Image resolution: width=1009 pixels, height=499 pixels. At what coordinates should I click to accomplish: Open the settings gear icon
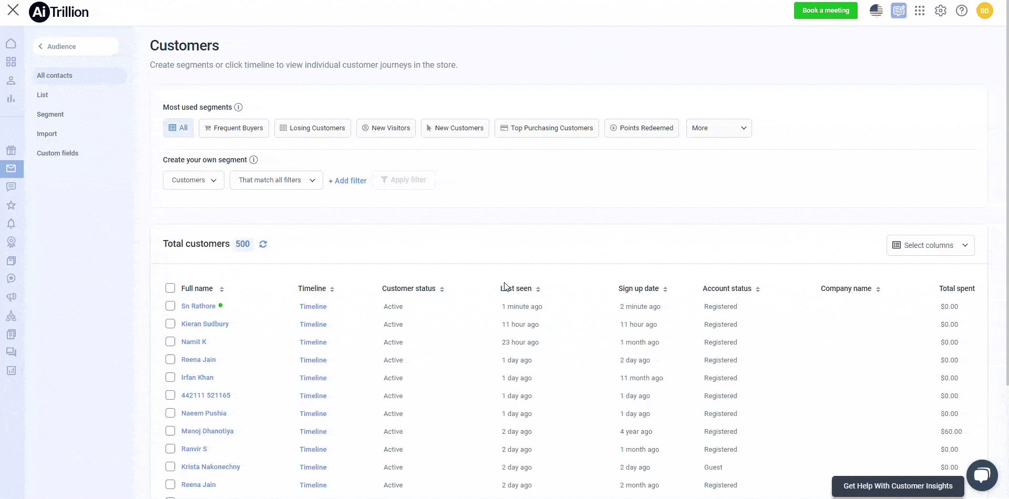tap(940, 11)
